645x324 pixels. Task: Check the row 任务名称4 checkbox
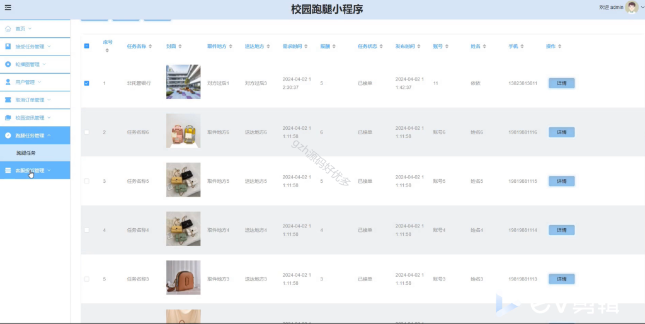tap(86, 230)
